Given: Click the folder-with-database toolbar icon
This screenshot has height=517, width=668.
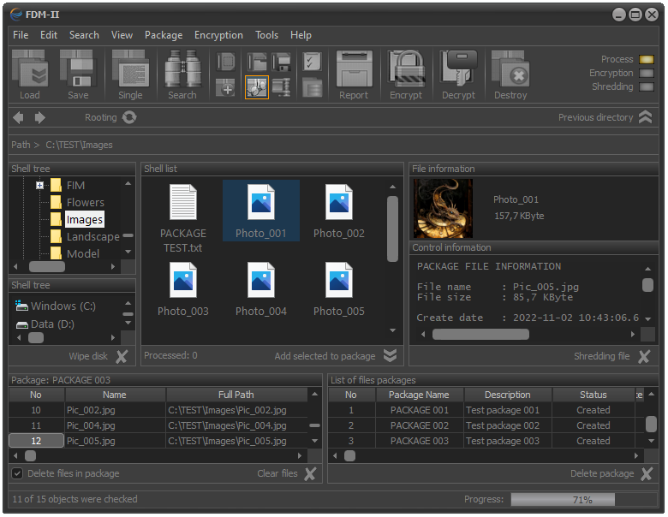Looking at the screenshot, I should (313, 87).
